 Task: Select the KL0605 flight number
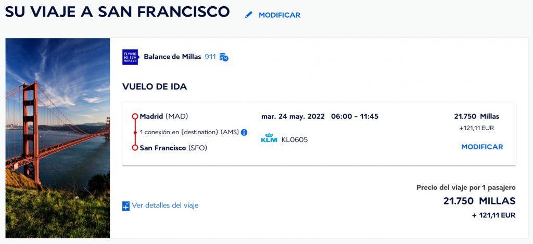pos(295,139)
